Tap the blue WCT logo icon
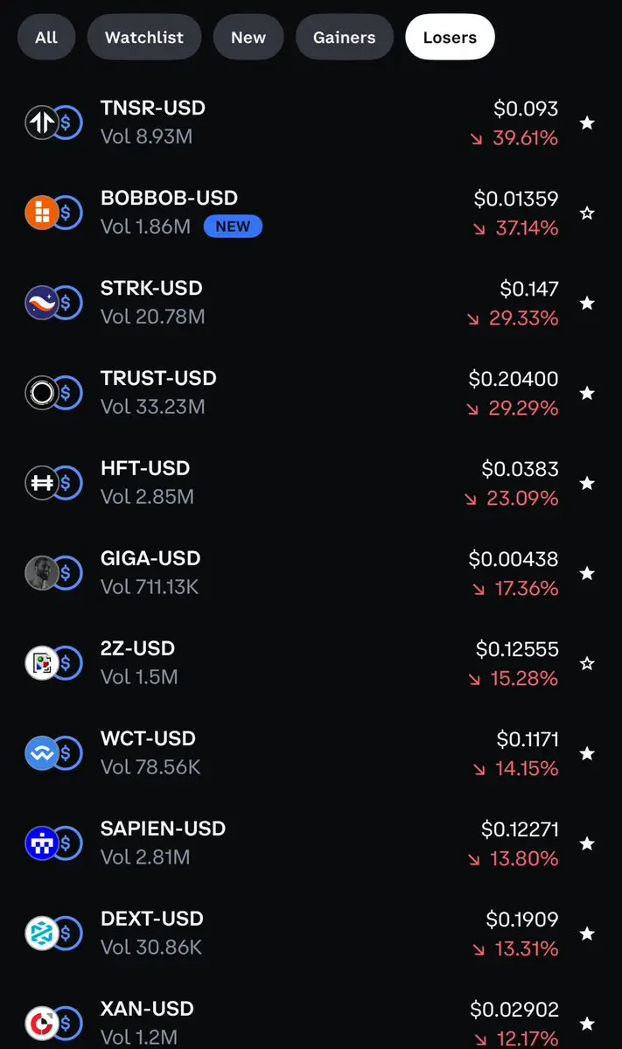622x1049 pixels. point(41,753)
